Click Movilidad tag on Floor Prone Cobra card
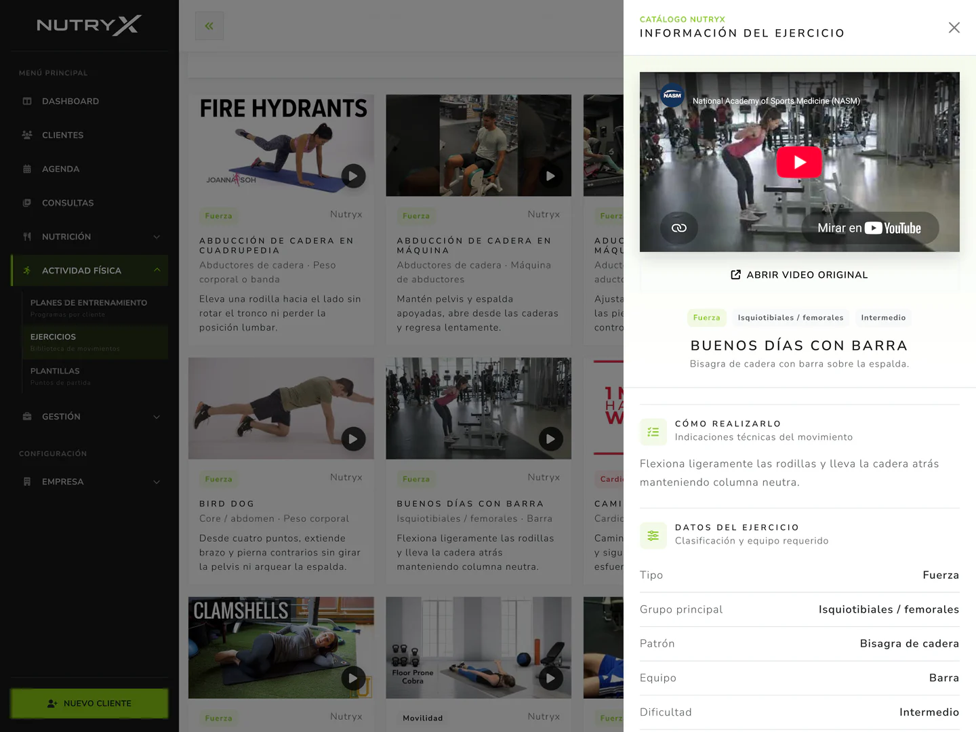The height and width of the screenshot is (732, 976). (423, 718)
